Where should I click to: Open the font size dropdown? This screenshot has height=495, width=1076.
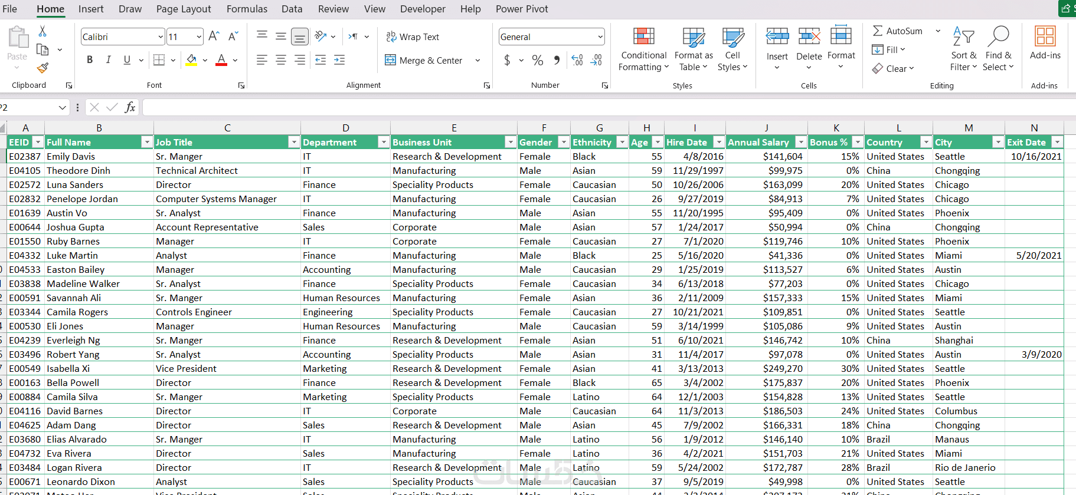199,37
